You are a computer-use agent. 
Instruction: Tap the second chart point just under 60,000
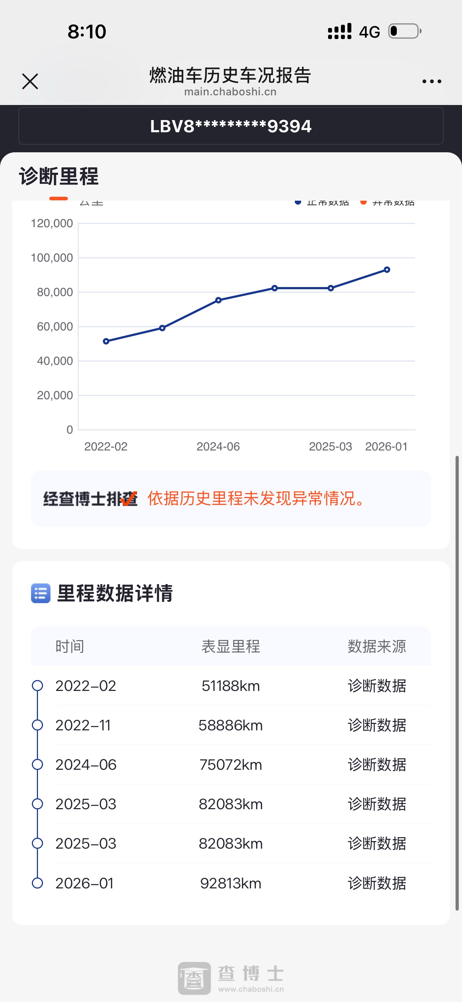(162, 328)
